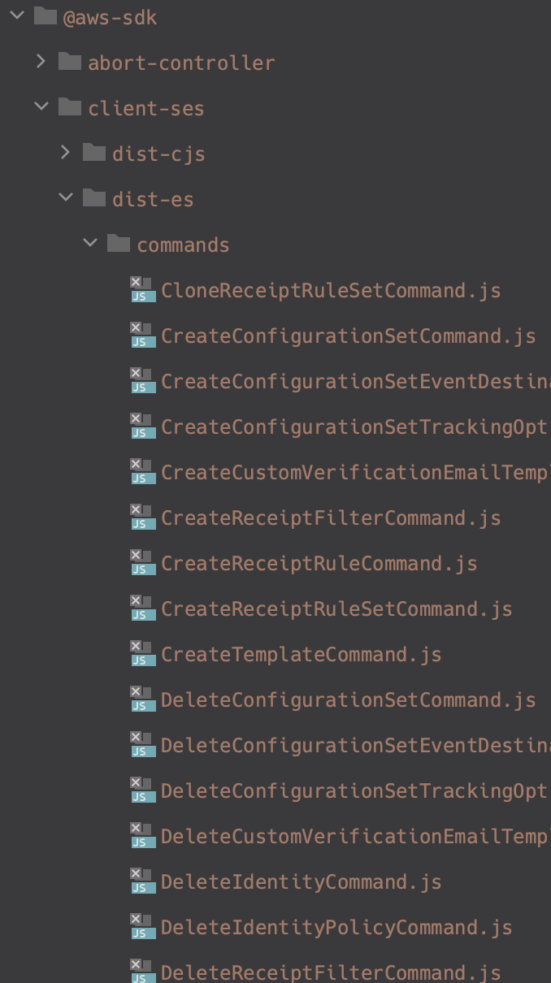Select the dist-es folder name

(153, 199)
